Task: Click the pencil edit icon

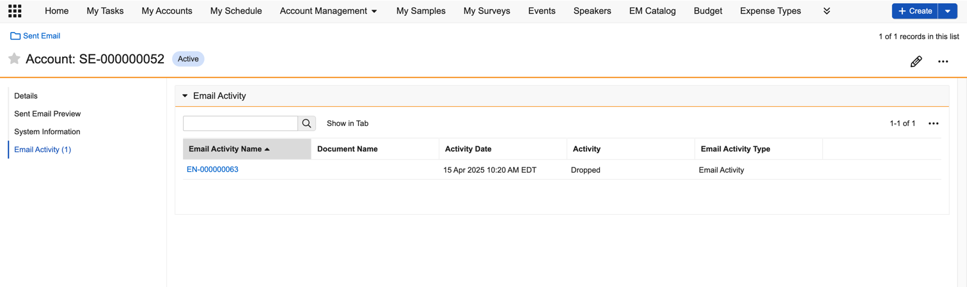Action: tap(916, 61)
